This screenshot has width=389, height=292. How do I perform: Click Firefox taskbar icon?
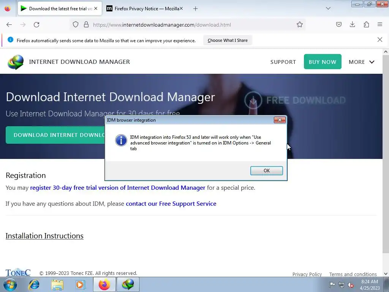click(x=104, y=284)
